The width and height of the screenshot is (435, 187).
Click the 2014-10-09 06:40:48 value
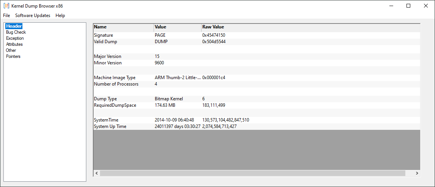click(174, 120)
